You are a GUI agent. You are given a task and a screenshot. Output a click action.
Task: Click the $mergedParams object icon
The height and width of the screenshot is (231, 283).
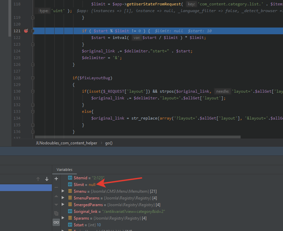(70, 204)
